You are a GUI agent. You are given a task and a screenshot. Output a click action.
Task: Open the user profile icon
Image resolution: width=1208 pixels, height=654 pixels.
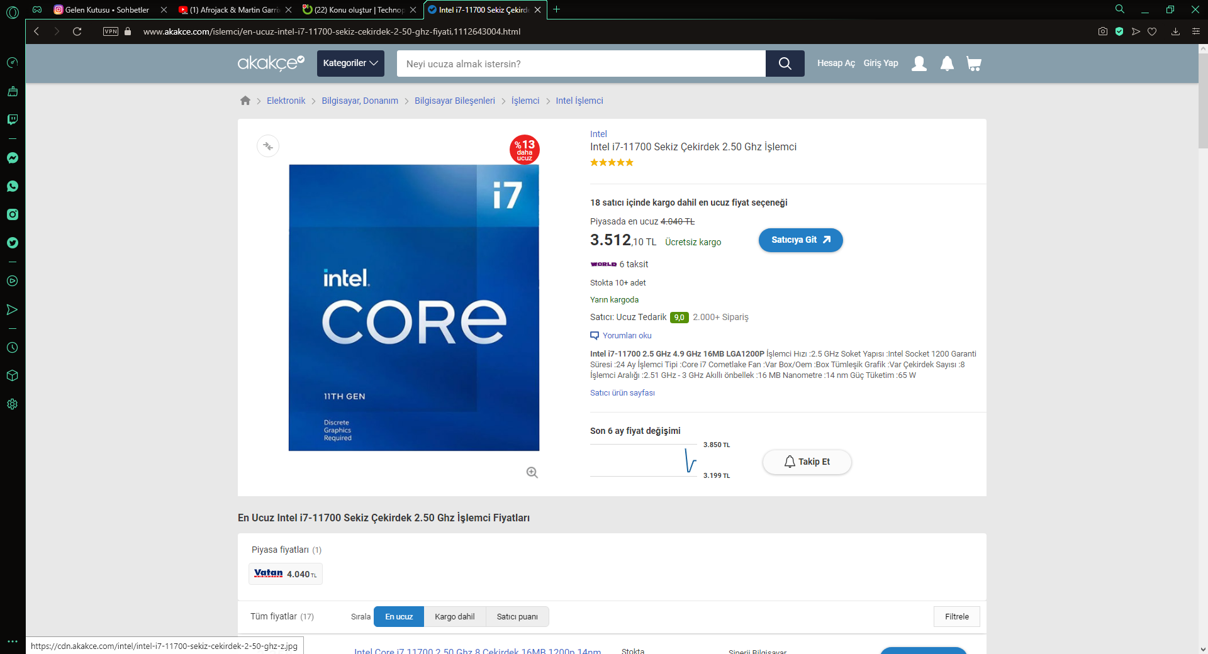click(x=919, y=64)
